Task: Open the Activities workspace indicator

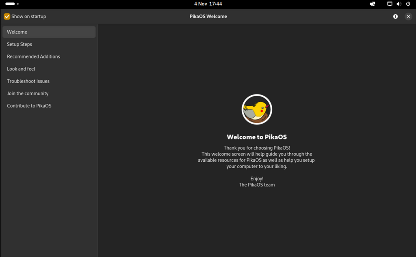Action: 12,4
